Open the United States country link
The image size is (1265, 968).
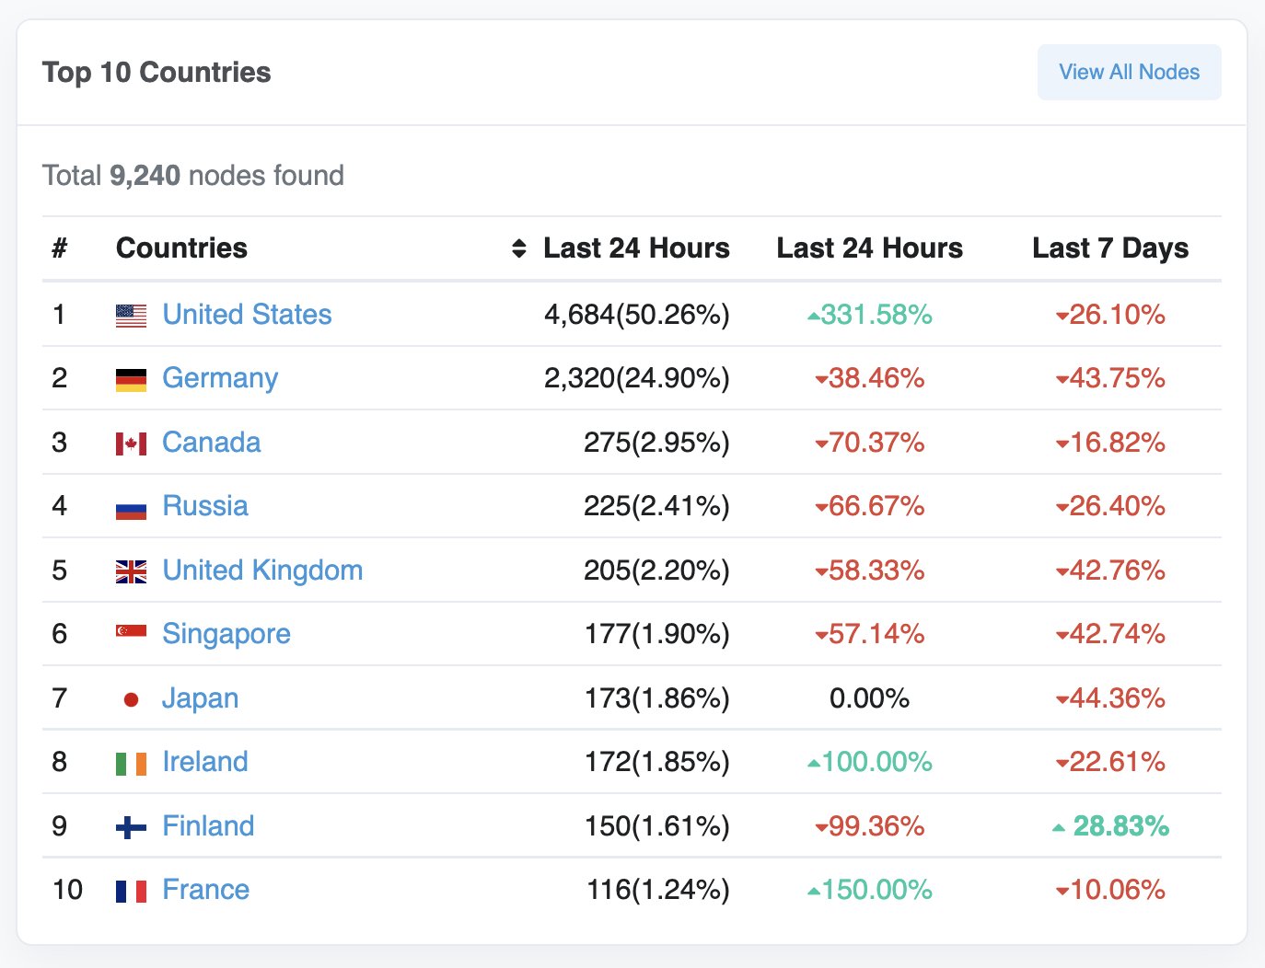click(x=247, y=315)
